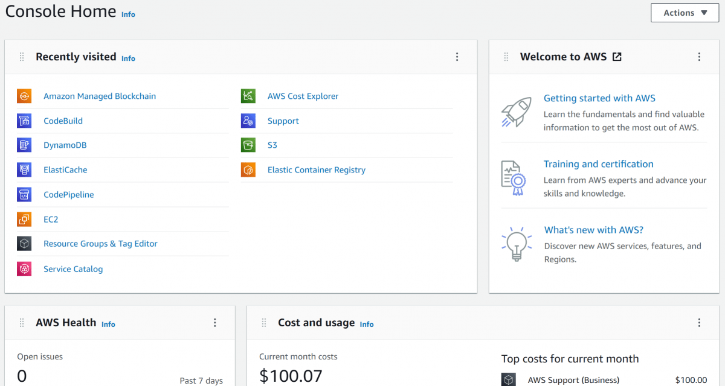Grab the drag handle of Cost and usage widget

pyautogui.click(x=264, y=323)
